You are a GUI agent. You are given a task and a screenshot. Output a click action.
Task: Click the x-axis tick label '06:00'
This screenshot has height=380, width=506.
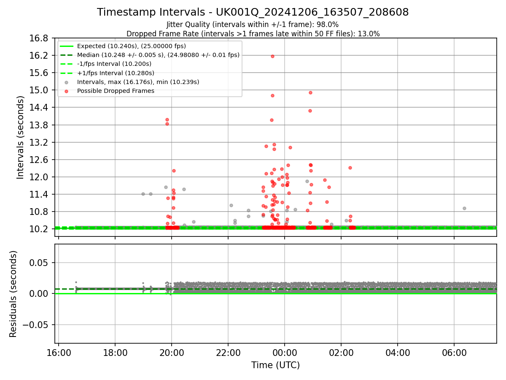coord(454,353)
